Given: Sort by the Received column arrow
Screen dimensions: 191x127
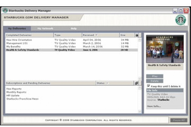Looking at the screenshot, I should pos(96,35).
